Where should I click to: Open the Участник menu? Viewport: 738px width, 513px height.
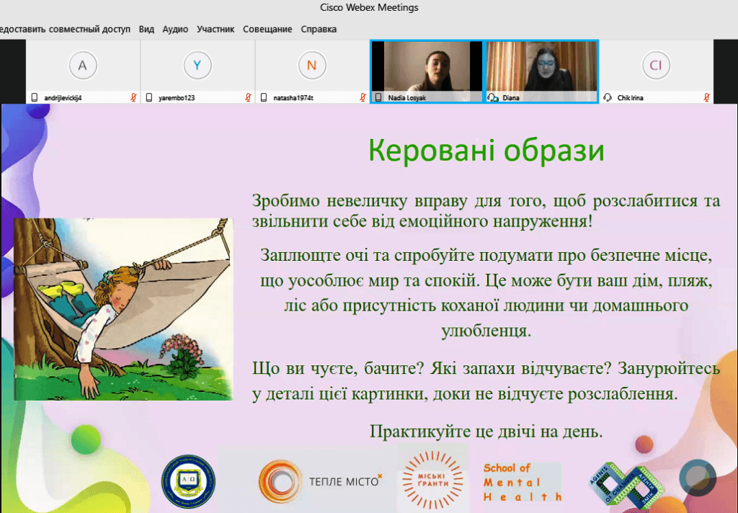click(x=215, y=29)
